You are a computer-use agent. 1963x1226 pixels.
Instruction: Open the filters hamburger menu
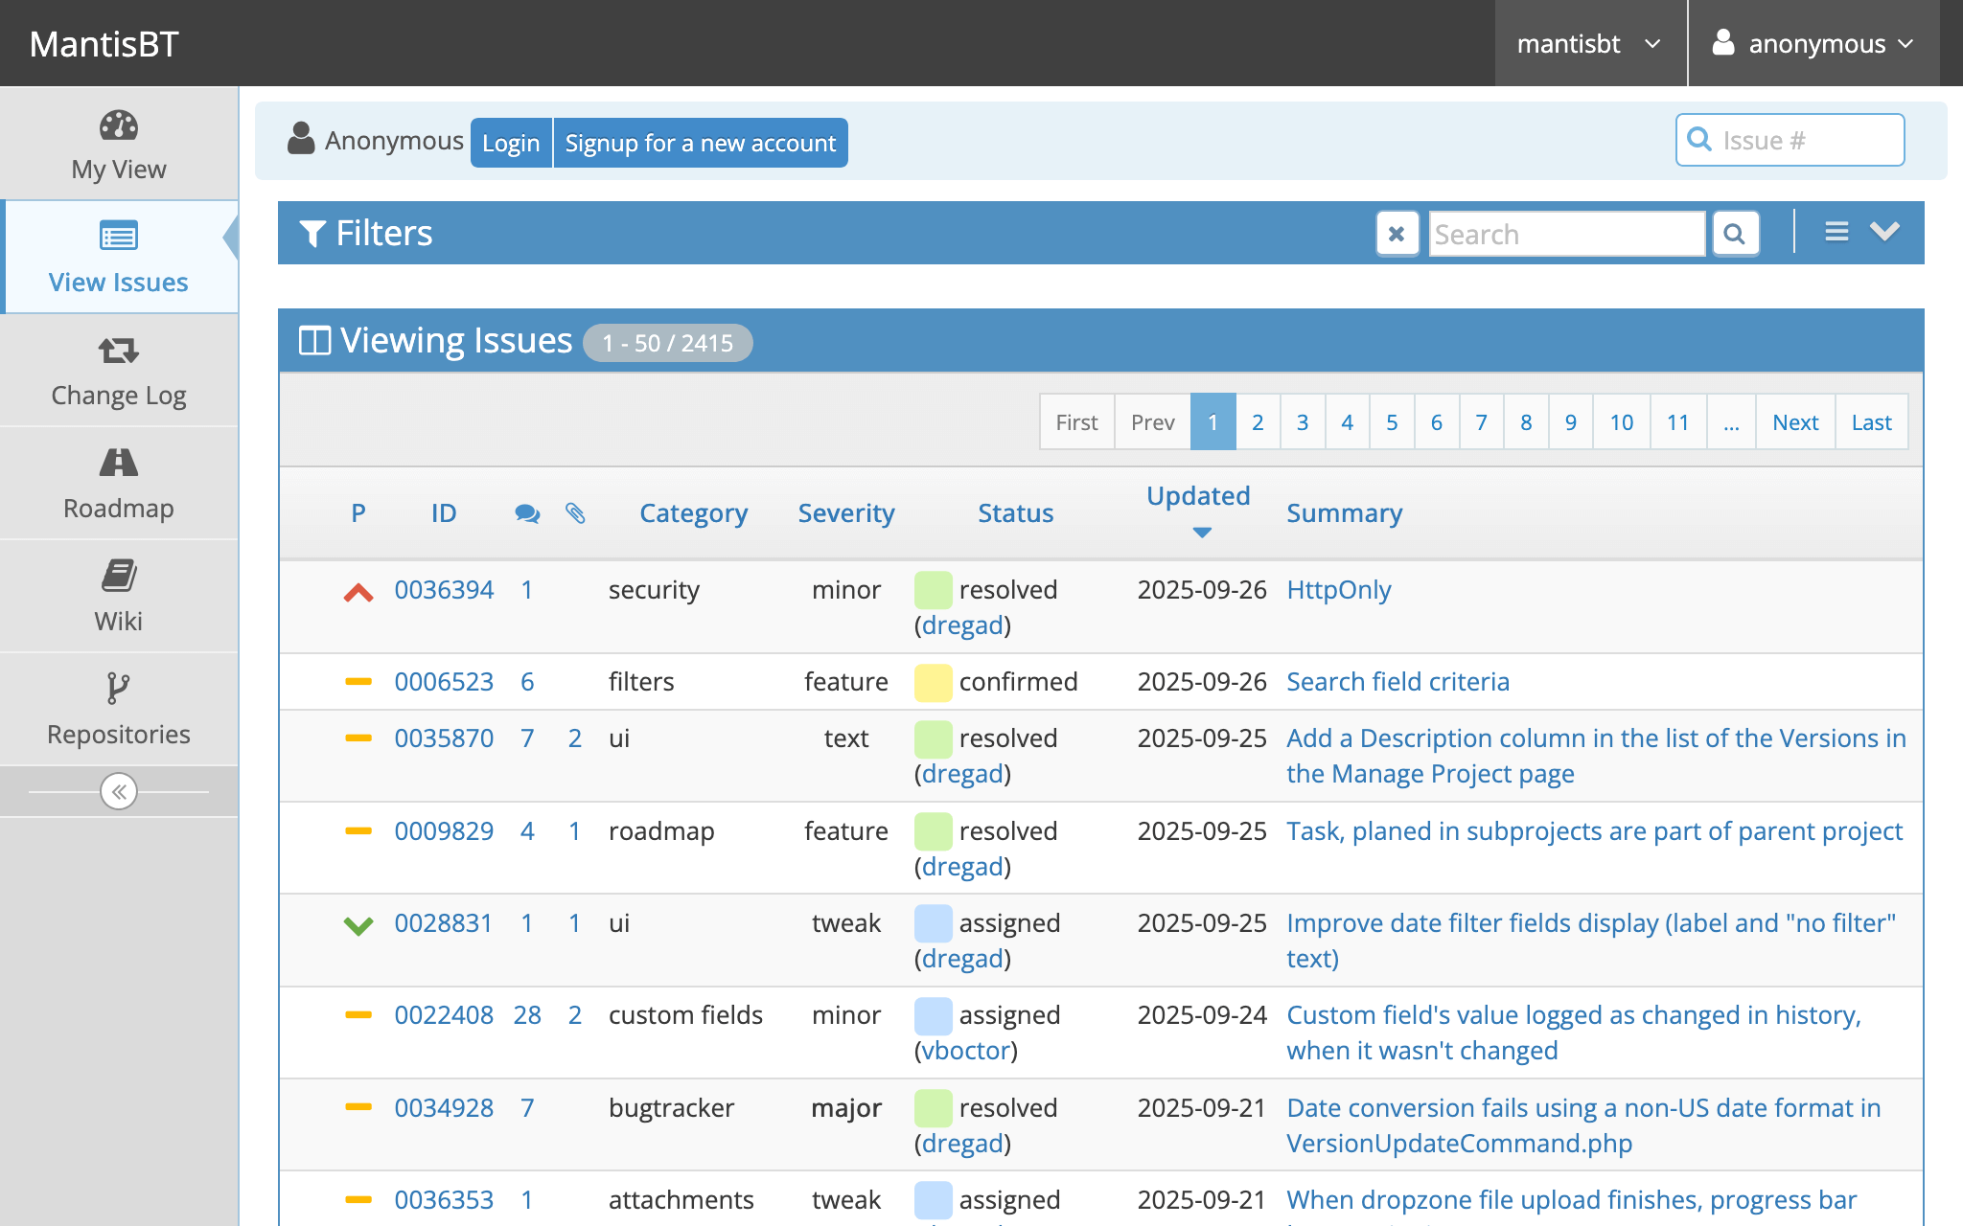tap(1836, 232)
